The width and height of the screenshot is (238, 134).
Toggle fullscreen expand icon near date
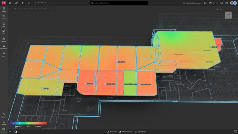(x=10, y=9)
